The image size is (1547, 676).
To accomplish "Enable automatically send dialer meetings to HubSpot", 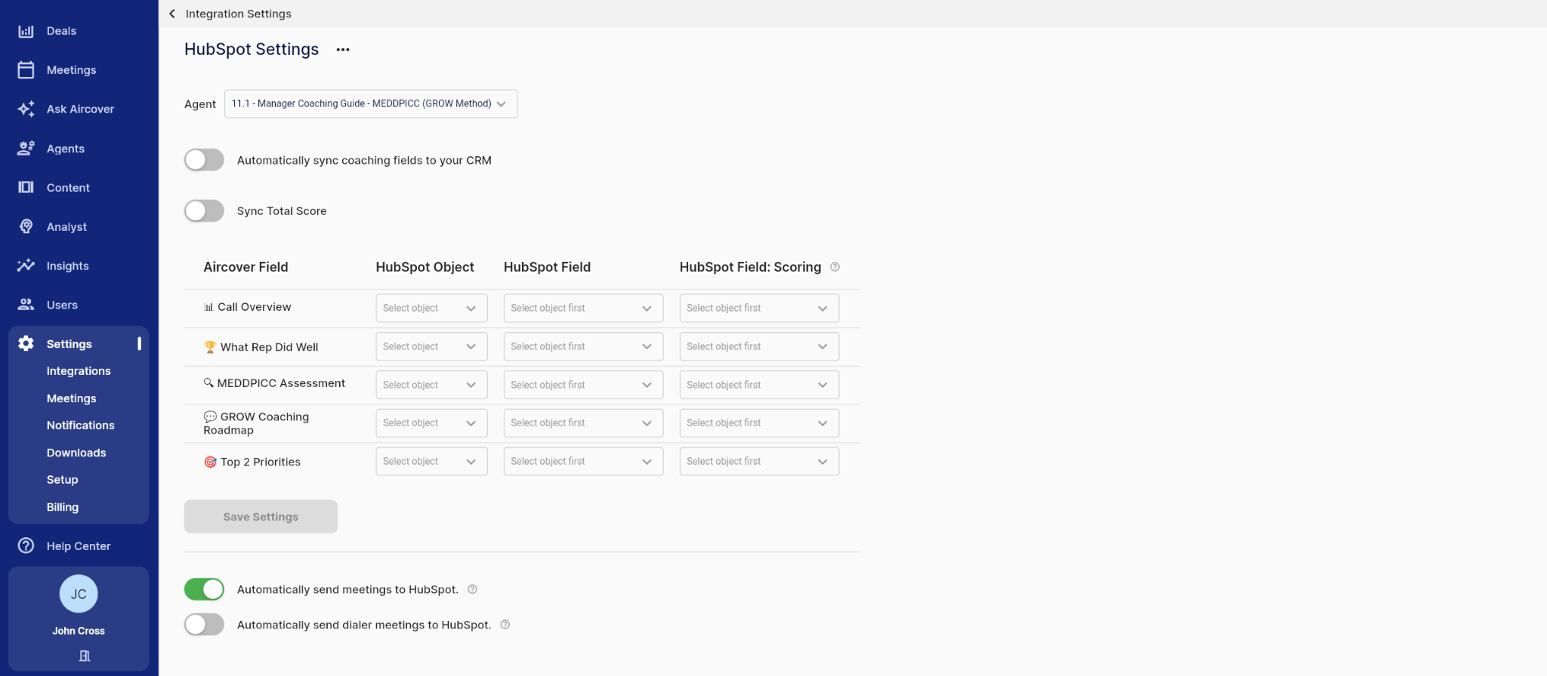I will 204,625.
